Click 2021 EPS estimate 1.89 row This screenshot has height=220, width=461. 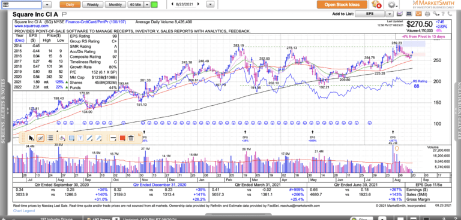tap(40, 82)
